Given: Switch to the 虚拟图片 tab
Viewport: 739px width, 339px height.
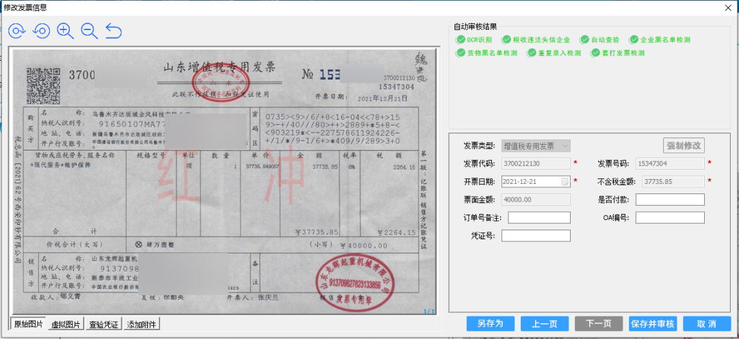Looking at the screenshot, I should [66, 324].
